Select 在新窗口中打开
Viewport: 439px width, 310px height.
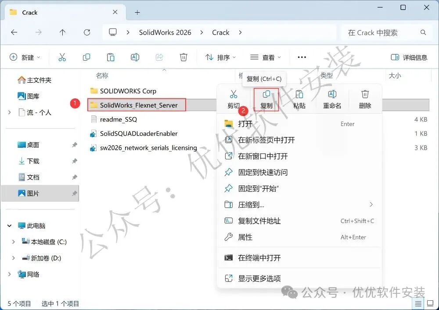(x=299, y=156)
